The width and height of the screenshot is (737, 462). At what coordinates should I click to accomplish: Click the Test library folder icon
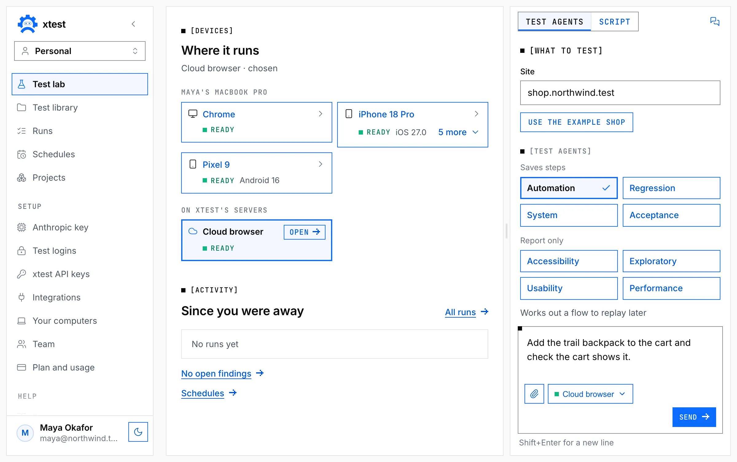[x=21, y=108]
